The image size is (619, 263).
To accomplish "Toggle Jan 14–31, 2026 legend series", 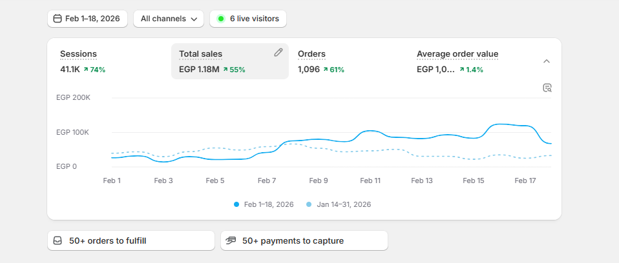I will pyautogui.click(x=339, y=204).
